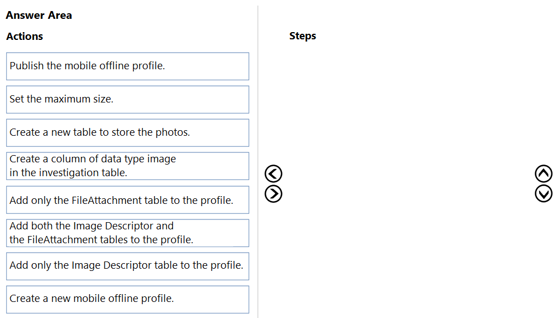This screenshot has width=558, height=318.
Task: Select 'Add only the FileAttachment table' action
Action: pos(128,200)
